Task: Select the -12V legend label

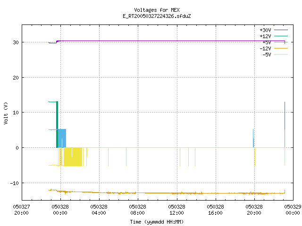Action: (265, 48)
